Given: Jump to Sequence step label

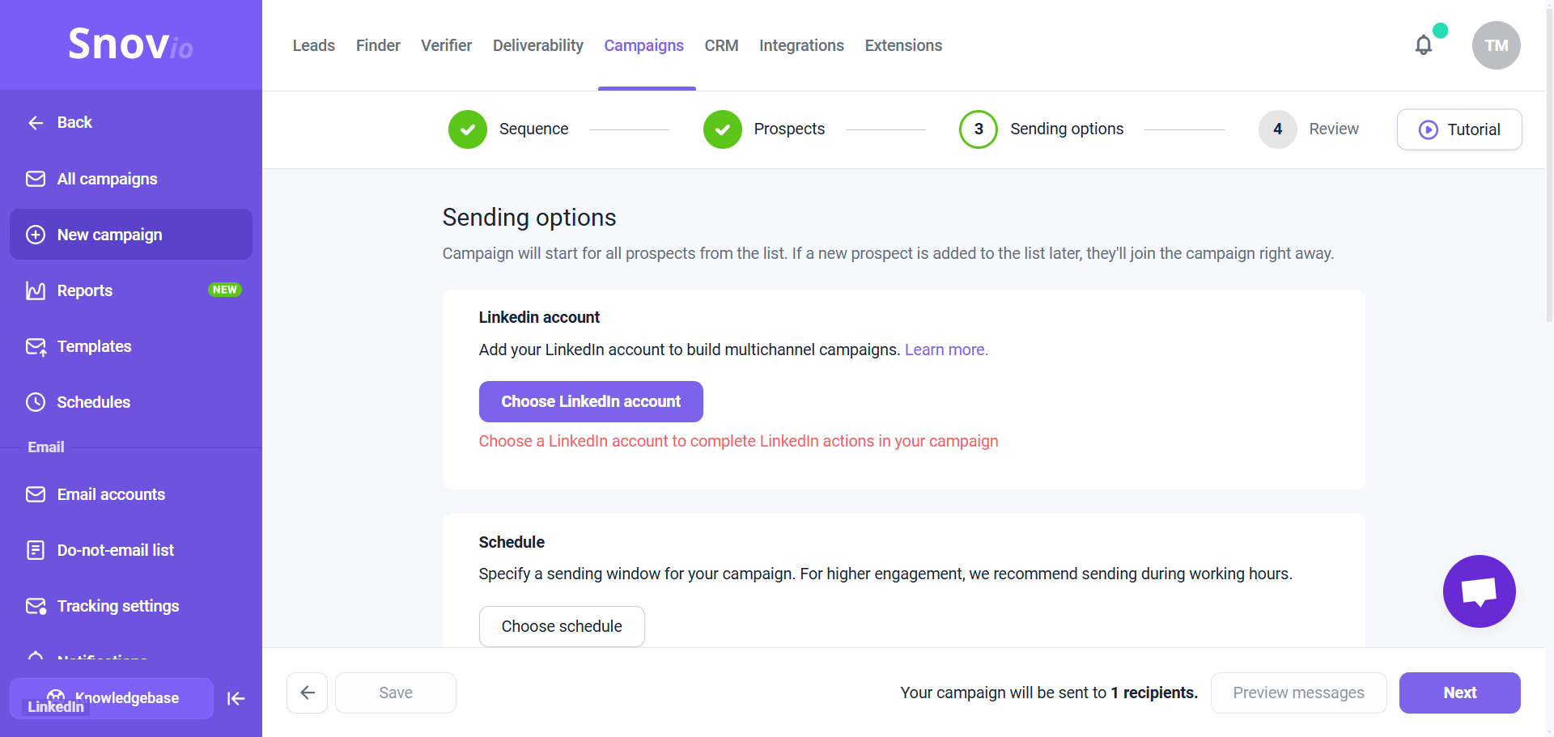Looking at the screenshot, I should point(533,129).
